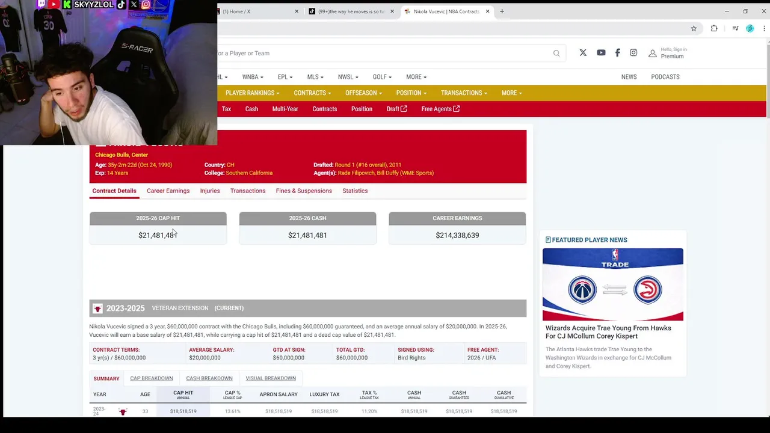Click the browser address bar
770x433 pixels.
451,28
